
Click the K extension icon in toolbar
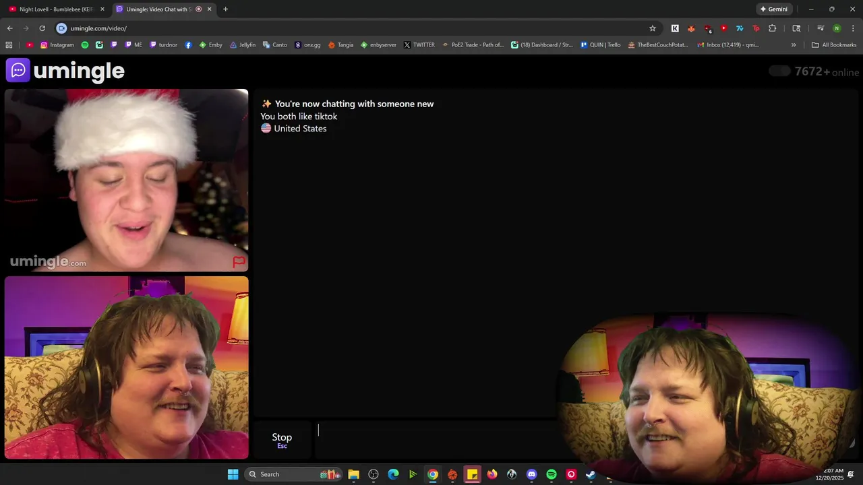(675, 28)
